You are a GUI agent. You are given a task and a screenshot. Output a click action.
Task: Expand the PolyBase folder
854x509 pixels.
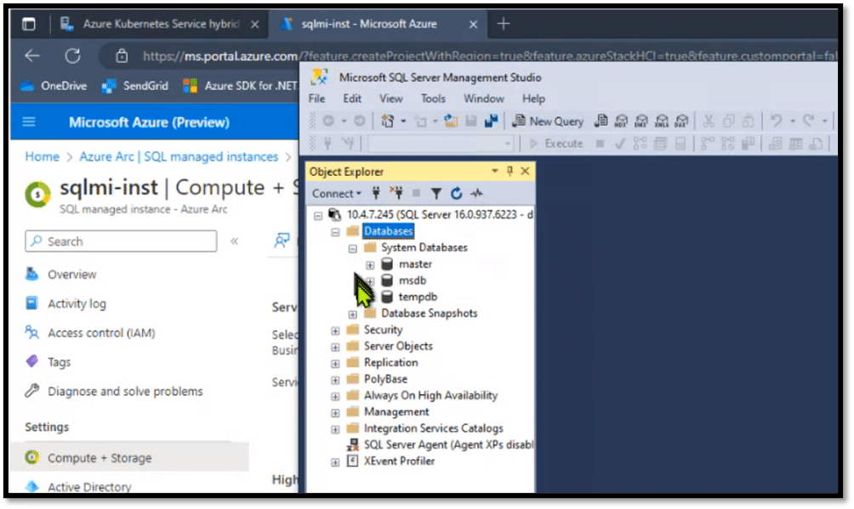click(x=335, y=380)
